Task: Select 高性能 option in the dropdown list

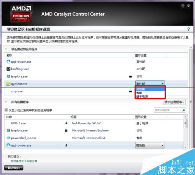Action: [x=150, y=89]
